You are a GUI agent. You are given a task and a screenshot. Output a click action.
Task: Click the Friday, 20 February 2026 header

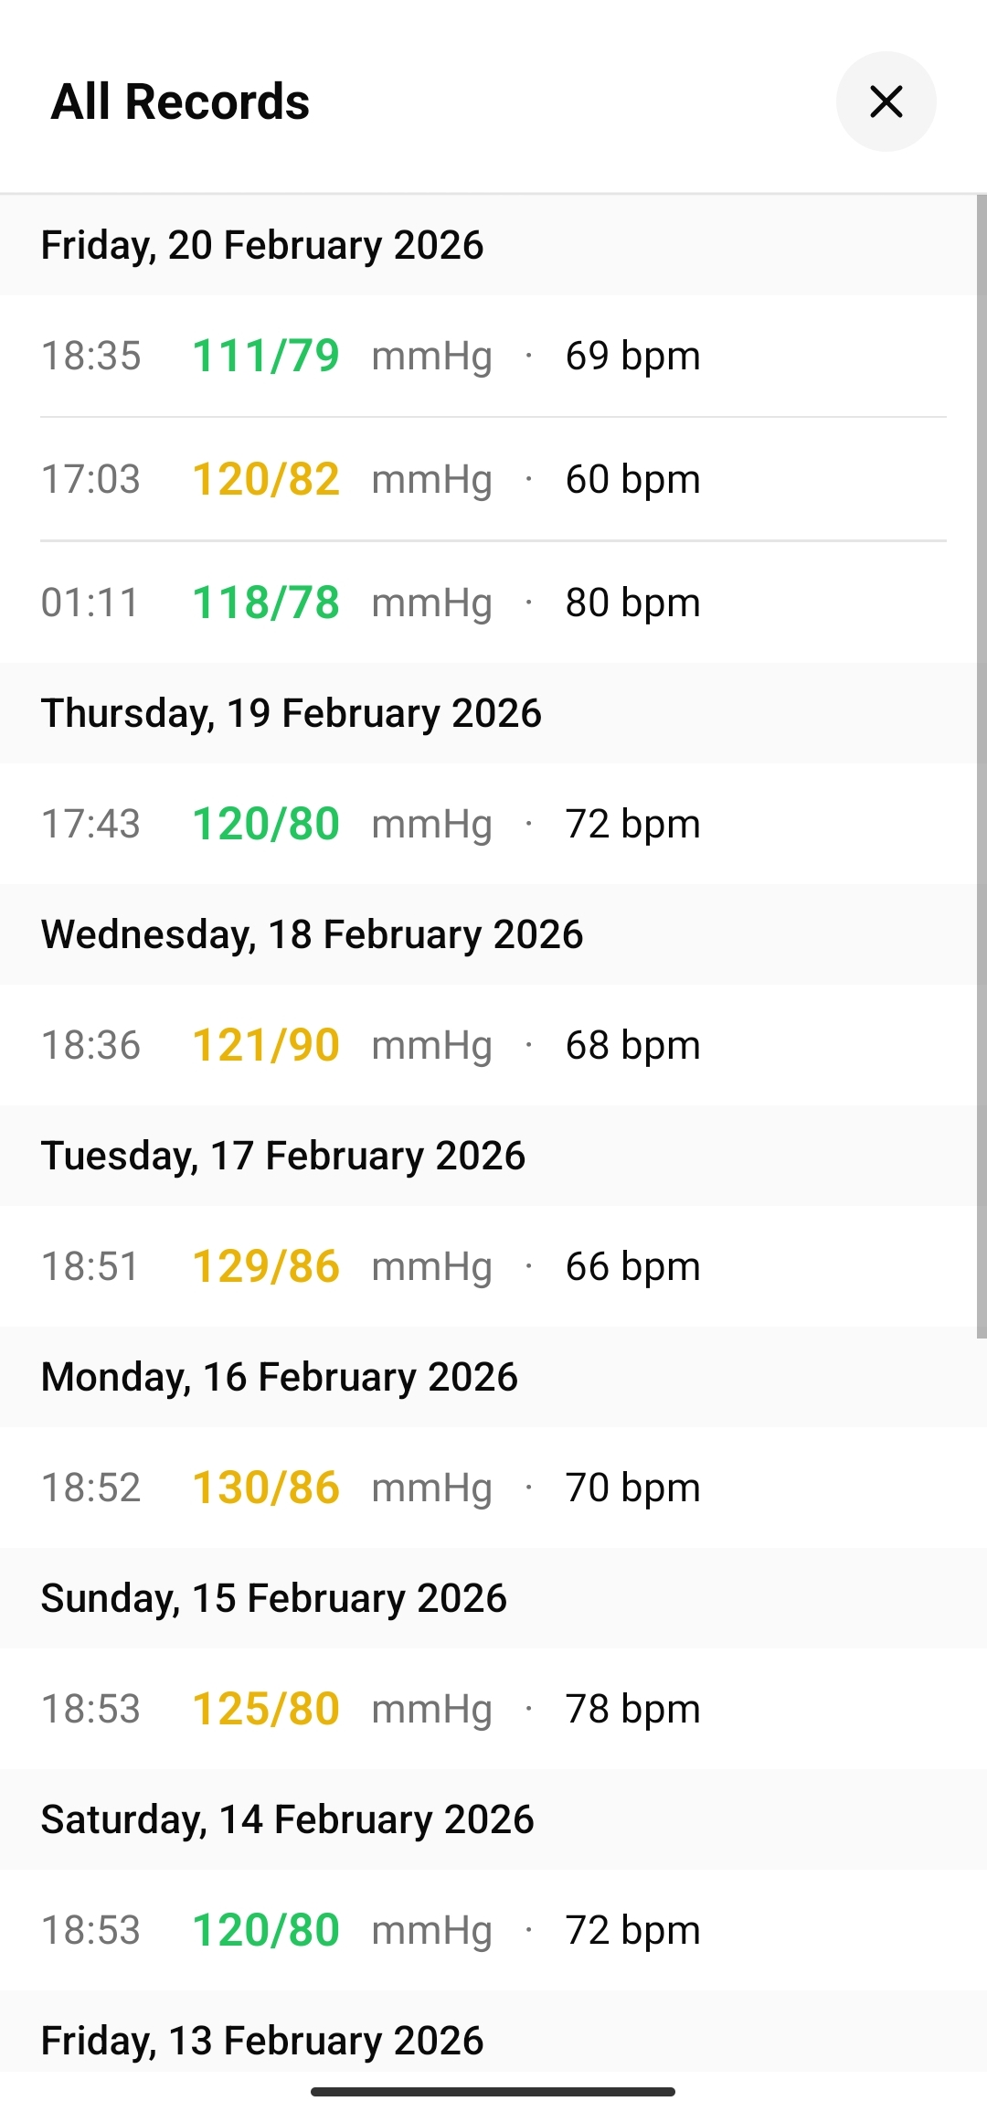262,245
